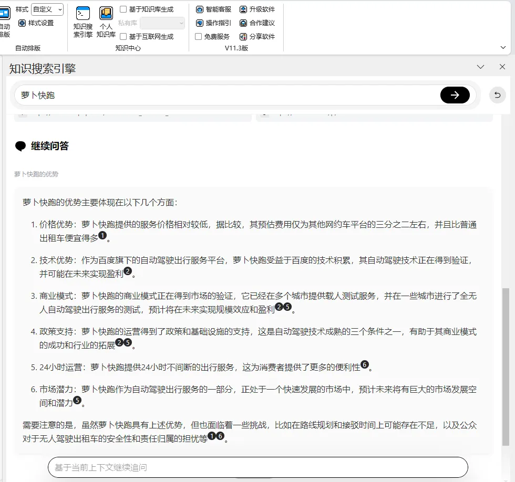This screenshot has height=482, width=515.
Task: Click the 自动排版 icon
Action: point(5,22)
